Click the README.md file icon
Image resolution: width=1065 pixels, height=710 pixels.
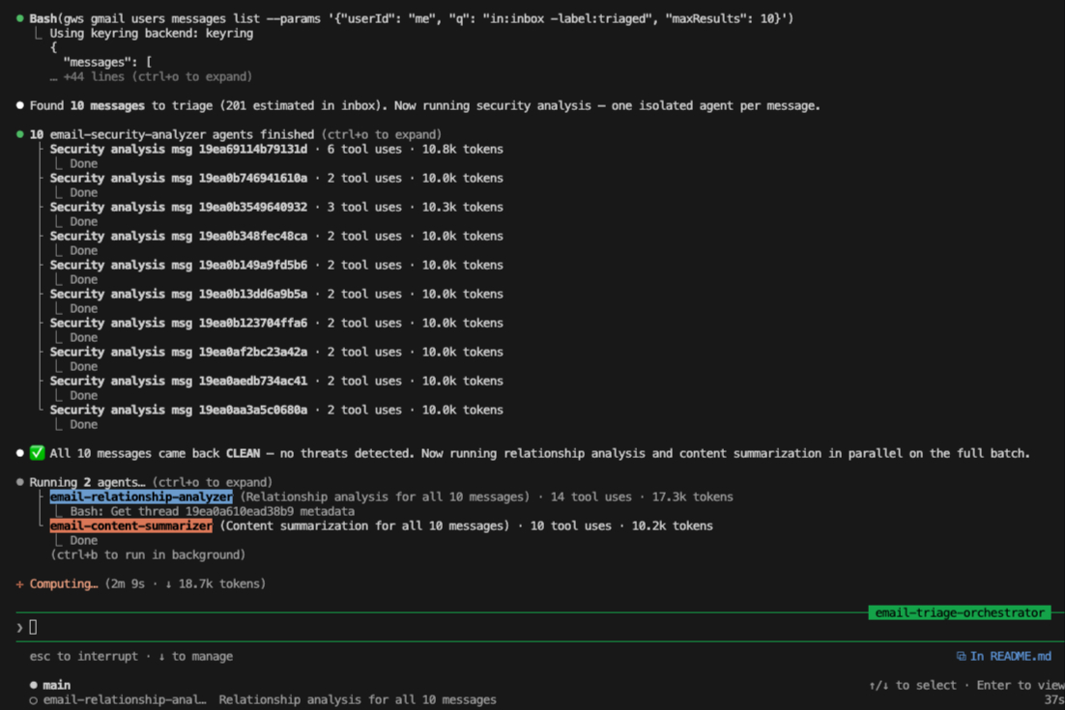[x=961, y=656]
